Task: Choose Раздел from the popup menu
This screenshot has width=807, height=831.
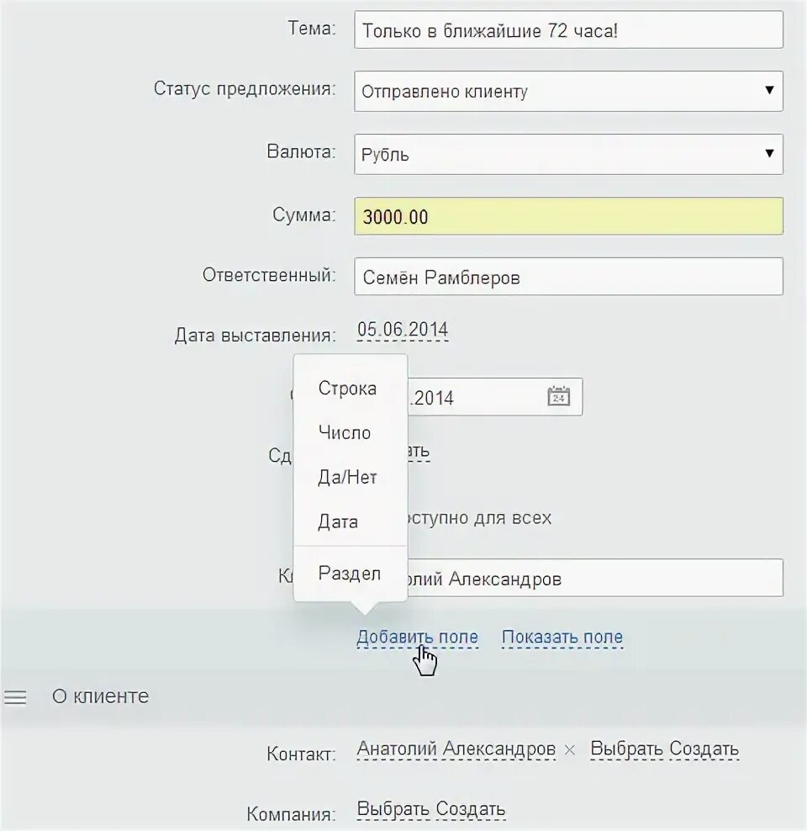Action: click(350, 574)
